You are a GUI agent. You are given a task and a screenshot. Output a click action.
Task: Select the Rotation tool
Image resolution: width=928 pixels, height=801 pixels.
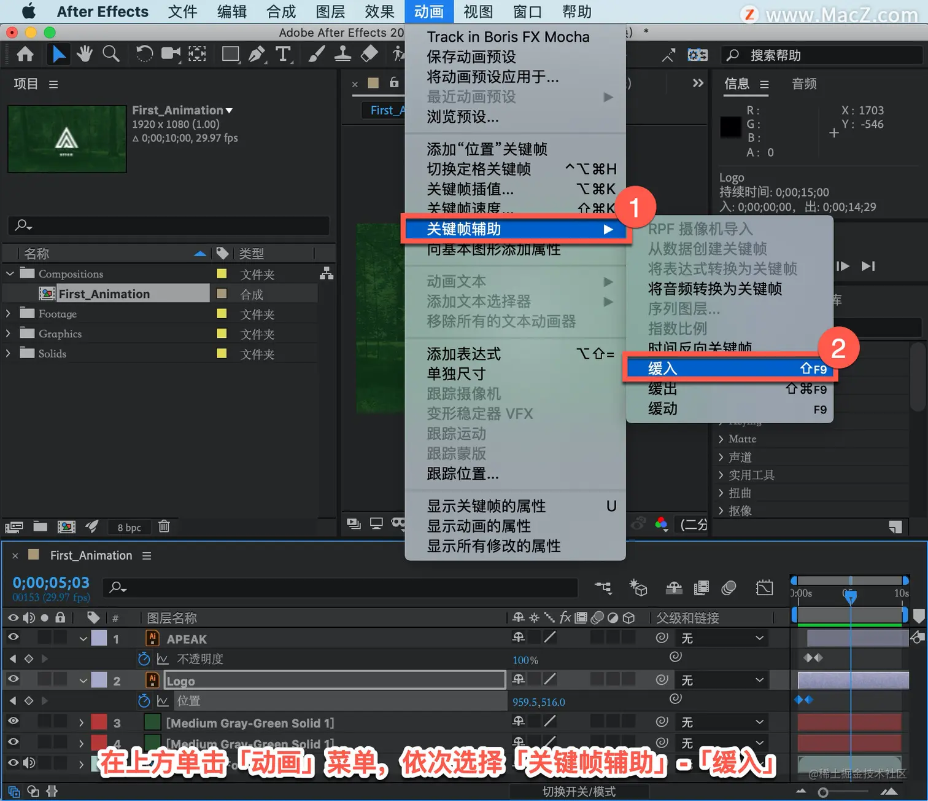point(144,55)
